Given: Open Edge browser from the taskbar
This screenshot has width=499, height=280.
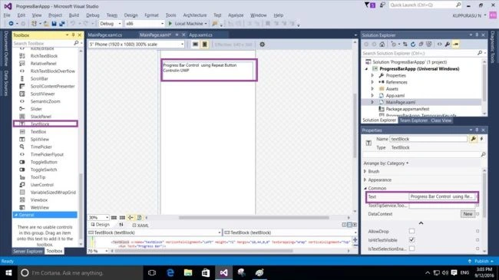Looking at the screenshot, I should (170, 272).
